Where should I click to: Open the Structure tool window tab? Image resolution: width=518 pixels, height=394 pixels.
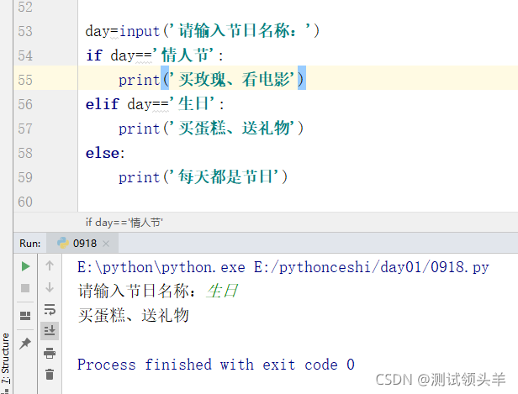6,358
